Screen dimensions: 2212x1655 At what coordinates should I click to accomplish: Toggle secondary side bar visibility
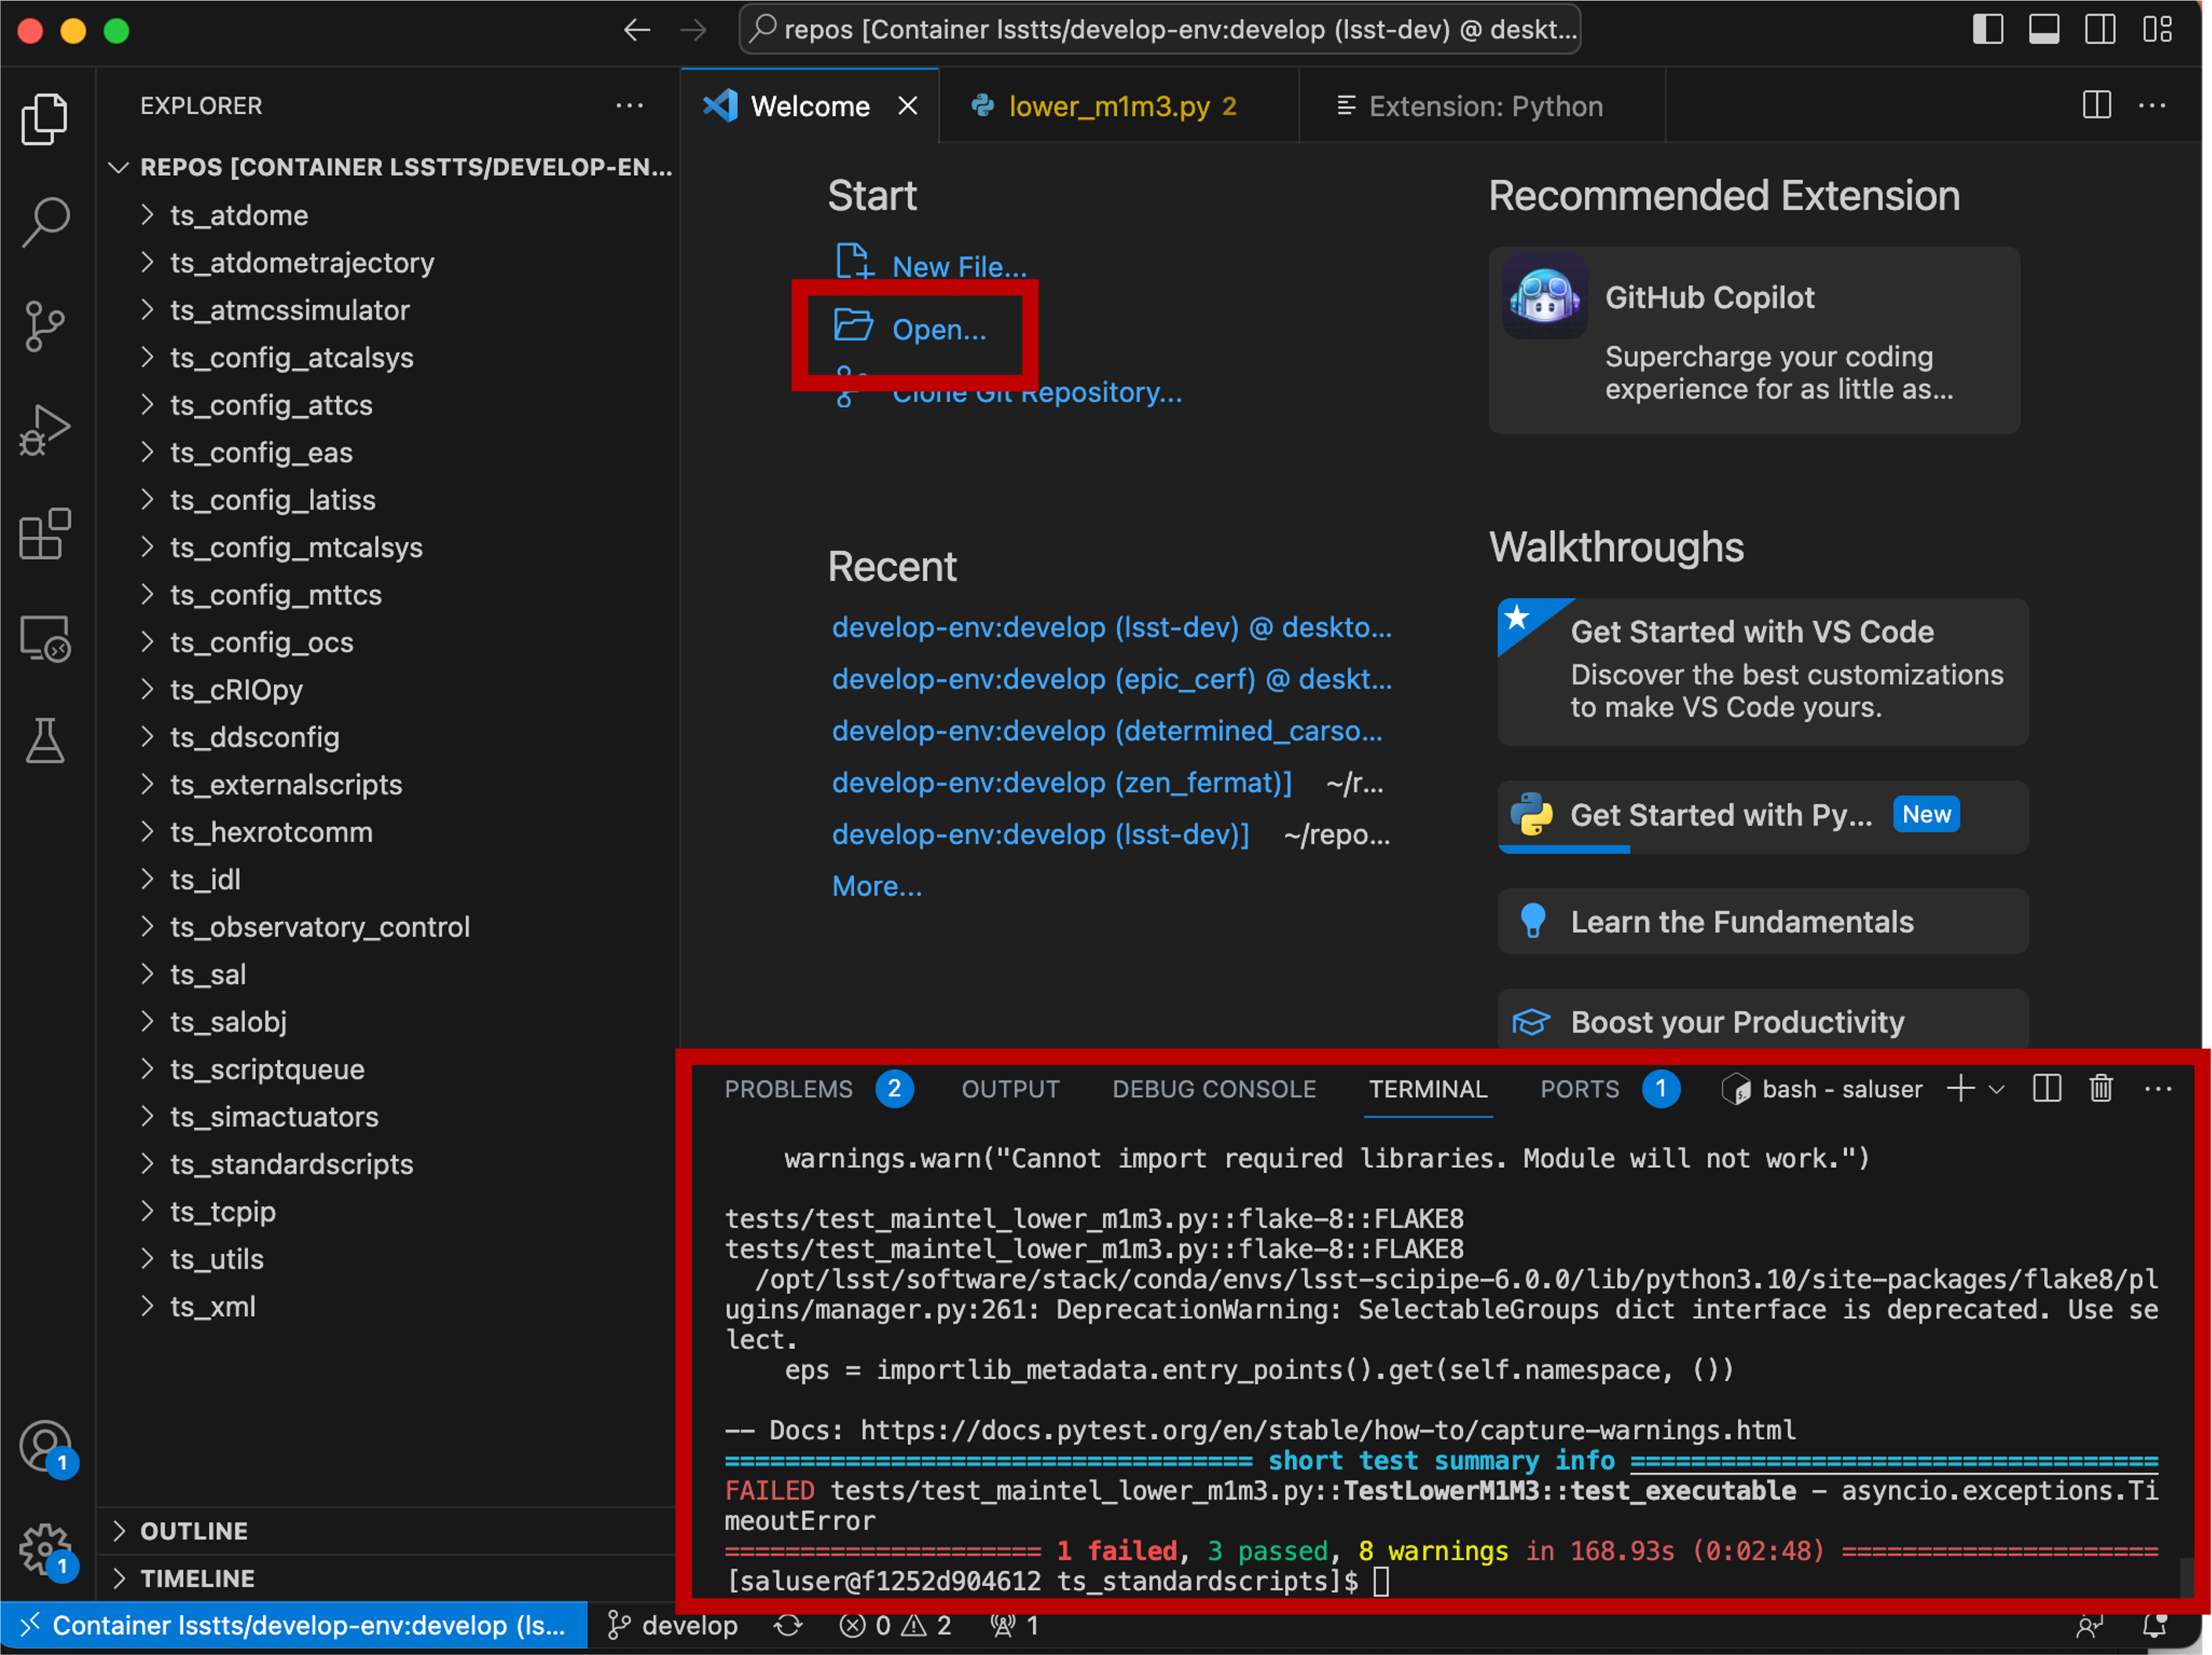tap(2099, 30)
